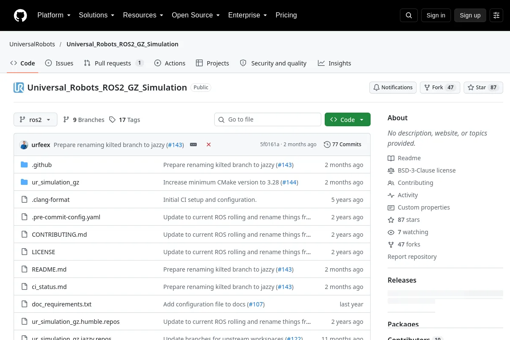Open the Pull requests tab
The height and width of the screenshot is (340, 510).
114,63
